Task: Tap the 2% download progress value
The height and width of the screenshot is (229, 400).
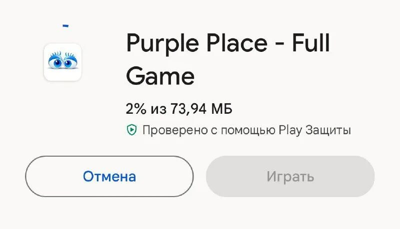Action: 135,108
